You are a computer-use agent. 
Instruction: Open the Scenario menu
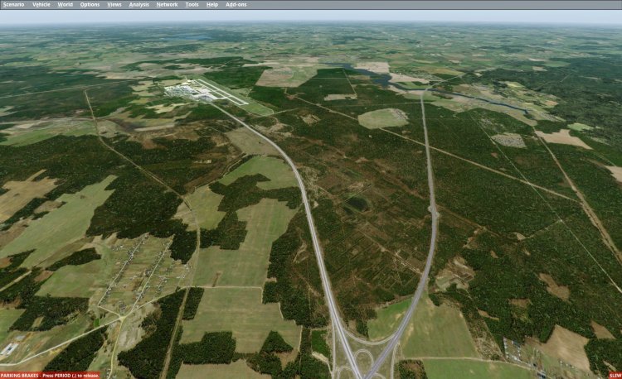pyautogui.click(x=13, y=4)
